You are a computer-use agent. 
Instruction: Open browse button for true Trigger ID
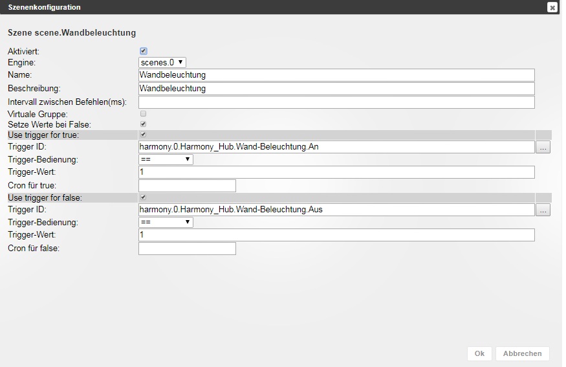pyautogui.click(x=543, y=147)
